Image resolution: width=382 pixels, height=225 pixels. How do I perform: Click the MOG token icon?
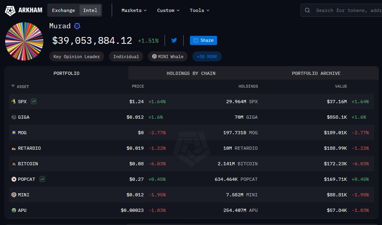[14, 133]
